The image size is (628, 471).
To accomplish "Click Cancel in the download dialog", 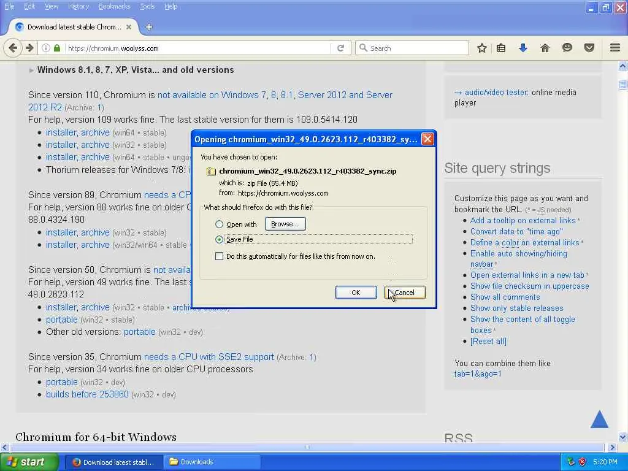I will [x=405, y=293].
